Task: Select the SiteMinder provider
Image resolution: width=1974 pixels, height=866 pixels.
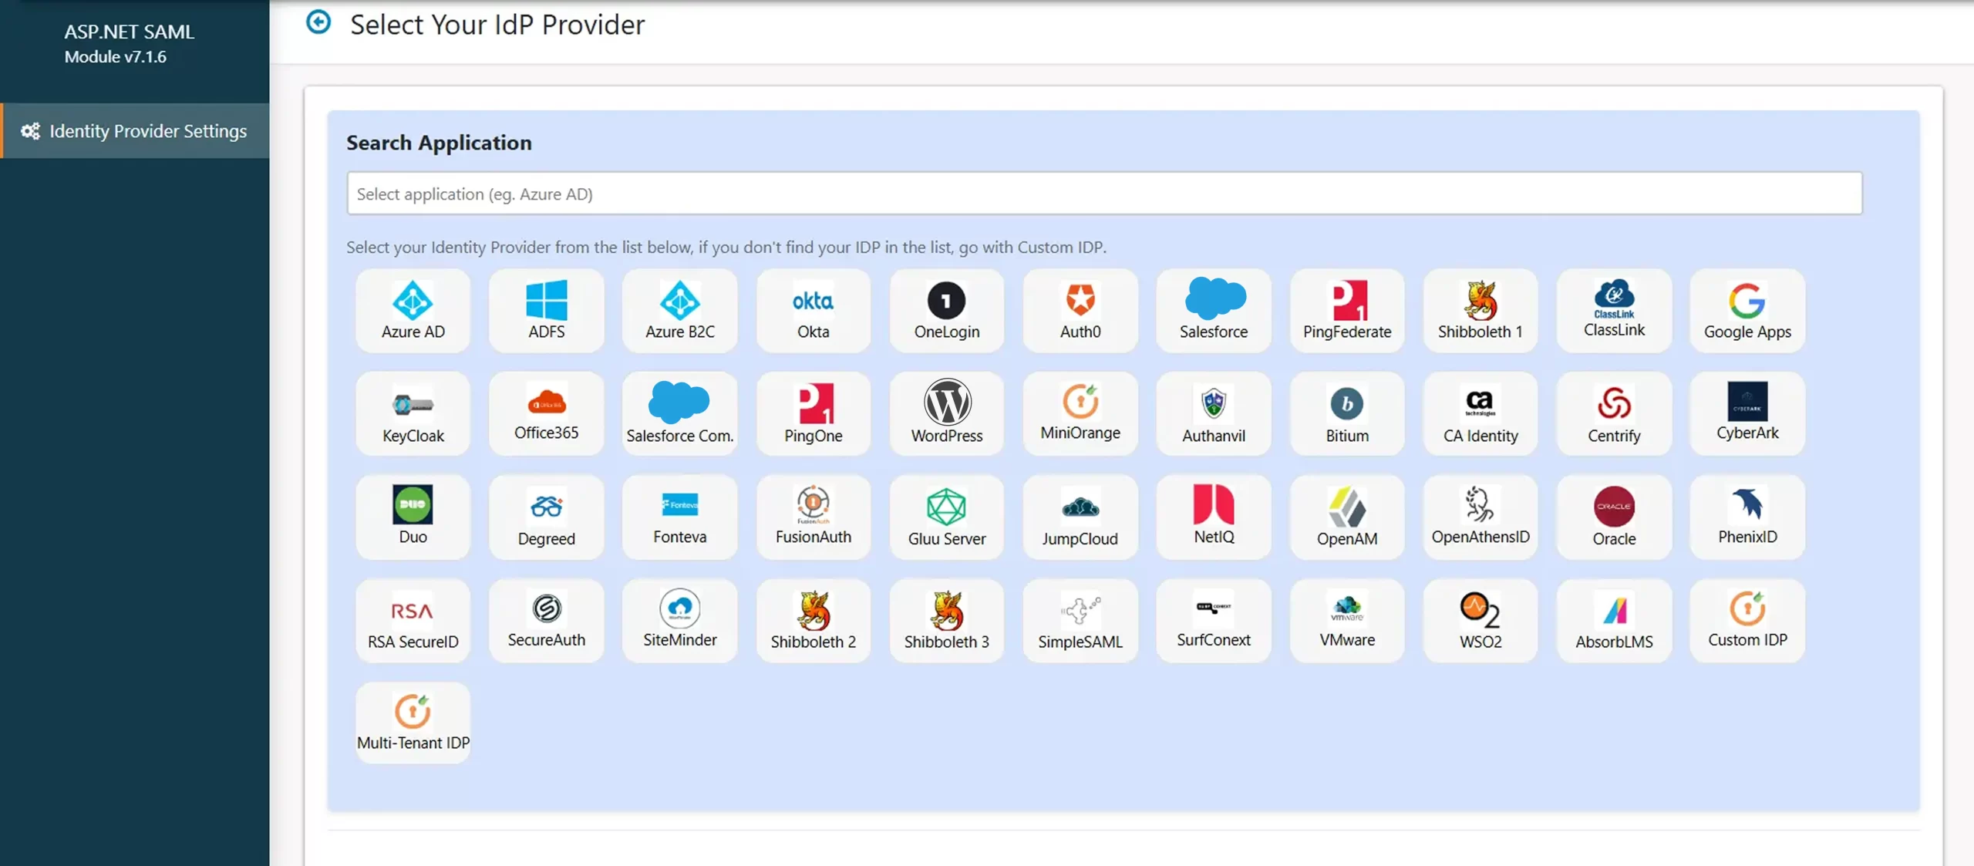Action: pyautogui.click(x=679, y=621)
